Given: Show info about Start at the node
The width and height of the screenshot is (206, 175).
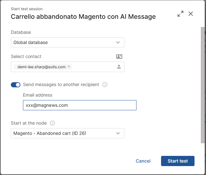Looking at the screenshot, I should [x=52, y=123].
